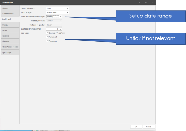Switch to the Comms Centre tab
The width and height of the screenshot is (186, 131).
[x=10, y=14]
